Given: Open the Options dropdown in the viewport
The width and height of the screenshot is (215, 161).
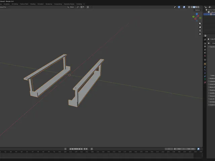Looking at the screenshot, I should (x=198, y=10).
